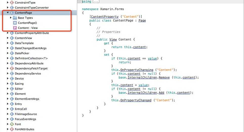Follow the Add method link in code

pyautogui.click(x=161, y=93)
